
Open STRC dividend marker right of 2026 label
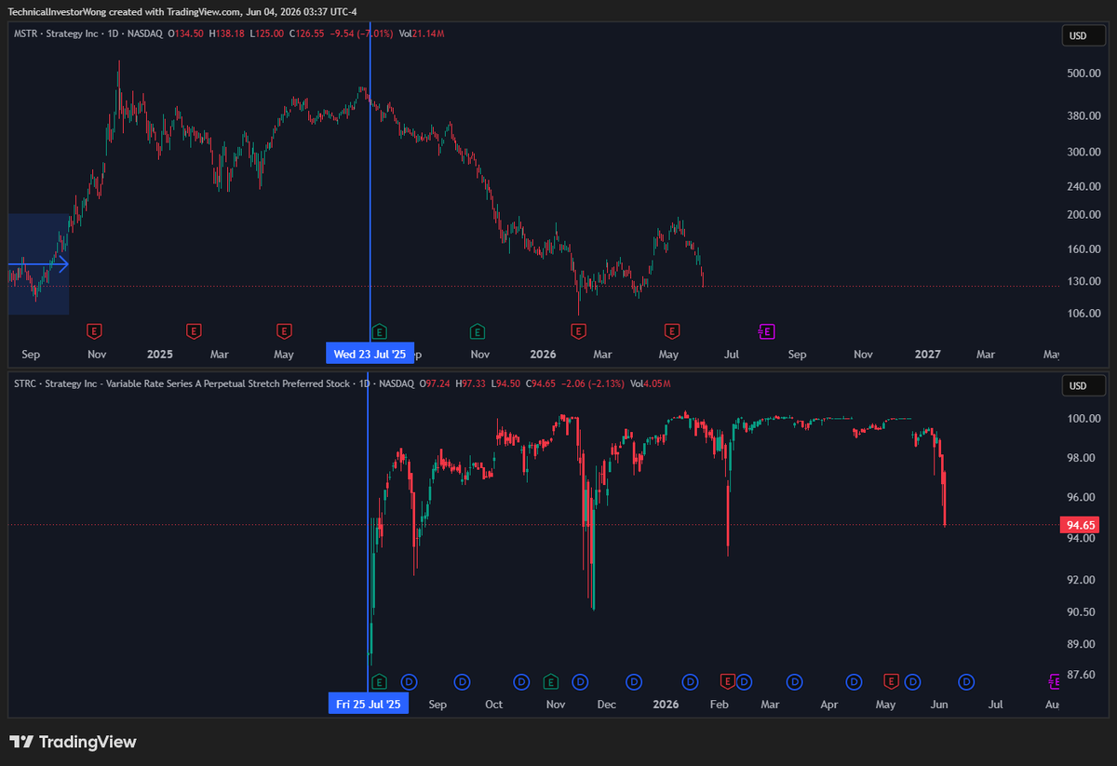point(690,682)
